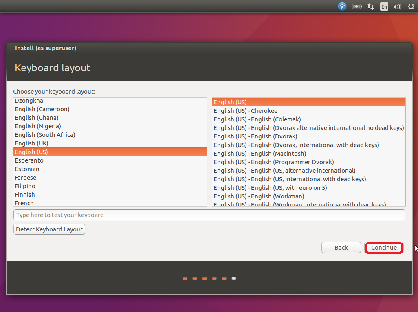Screen dimensions: 418x312
Task: Click the battery status icon
Action: (x=357, y=7)
